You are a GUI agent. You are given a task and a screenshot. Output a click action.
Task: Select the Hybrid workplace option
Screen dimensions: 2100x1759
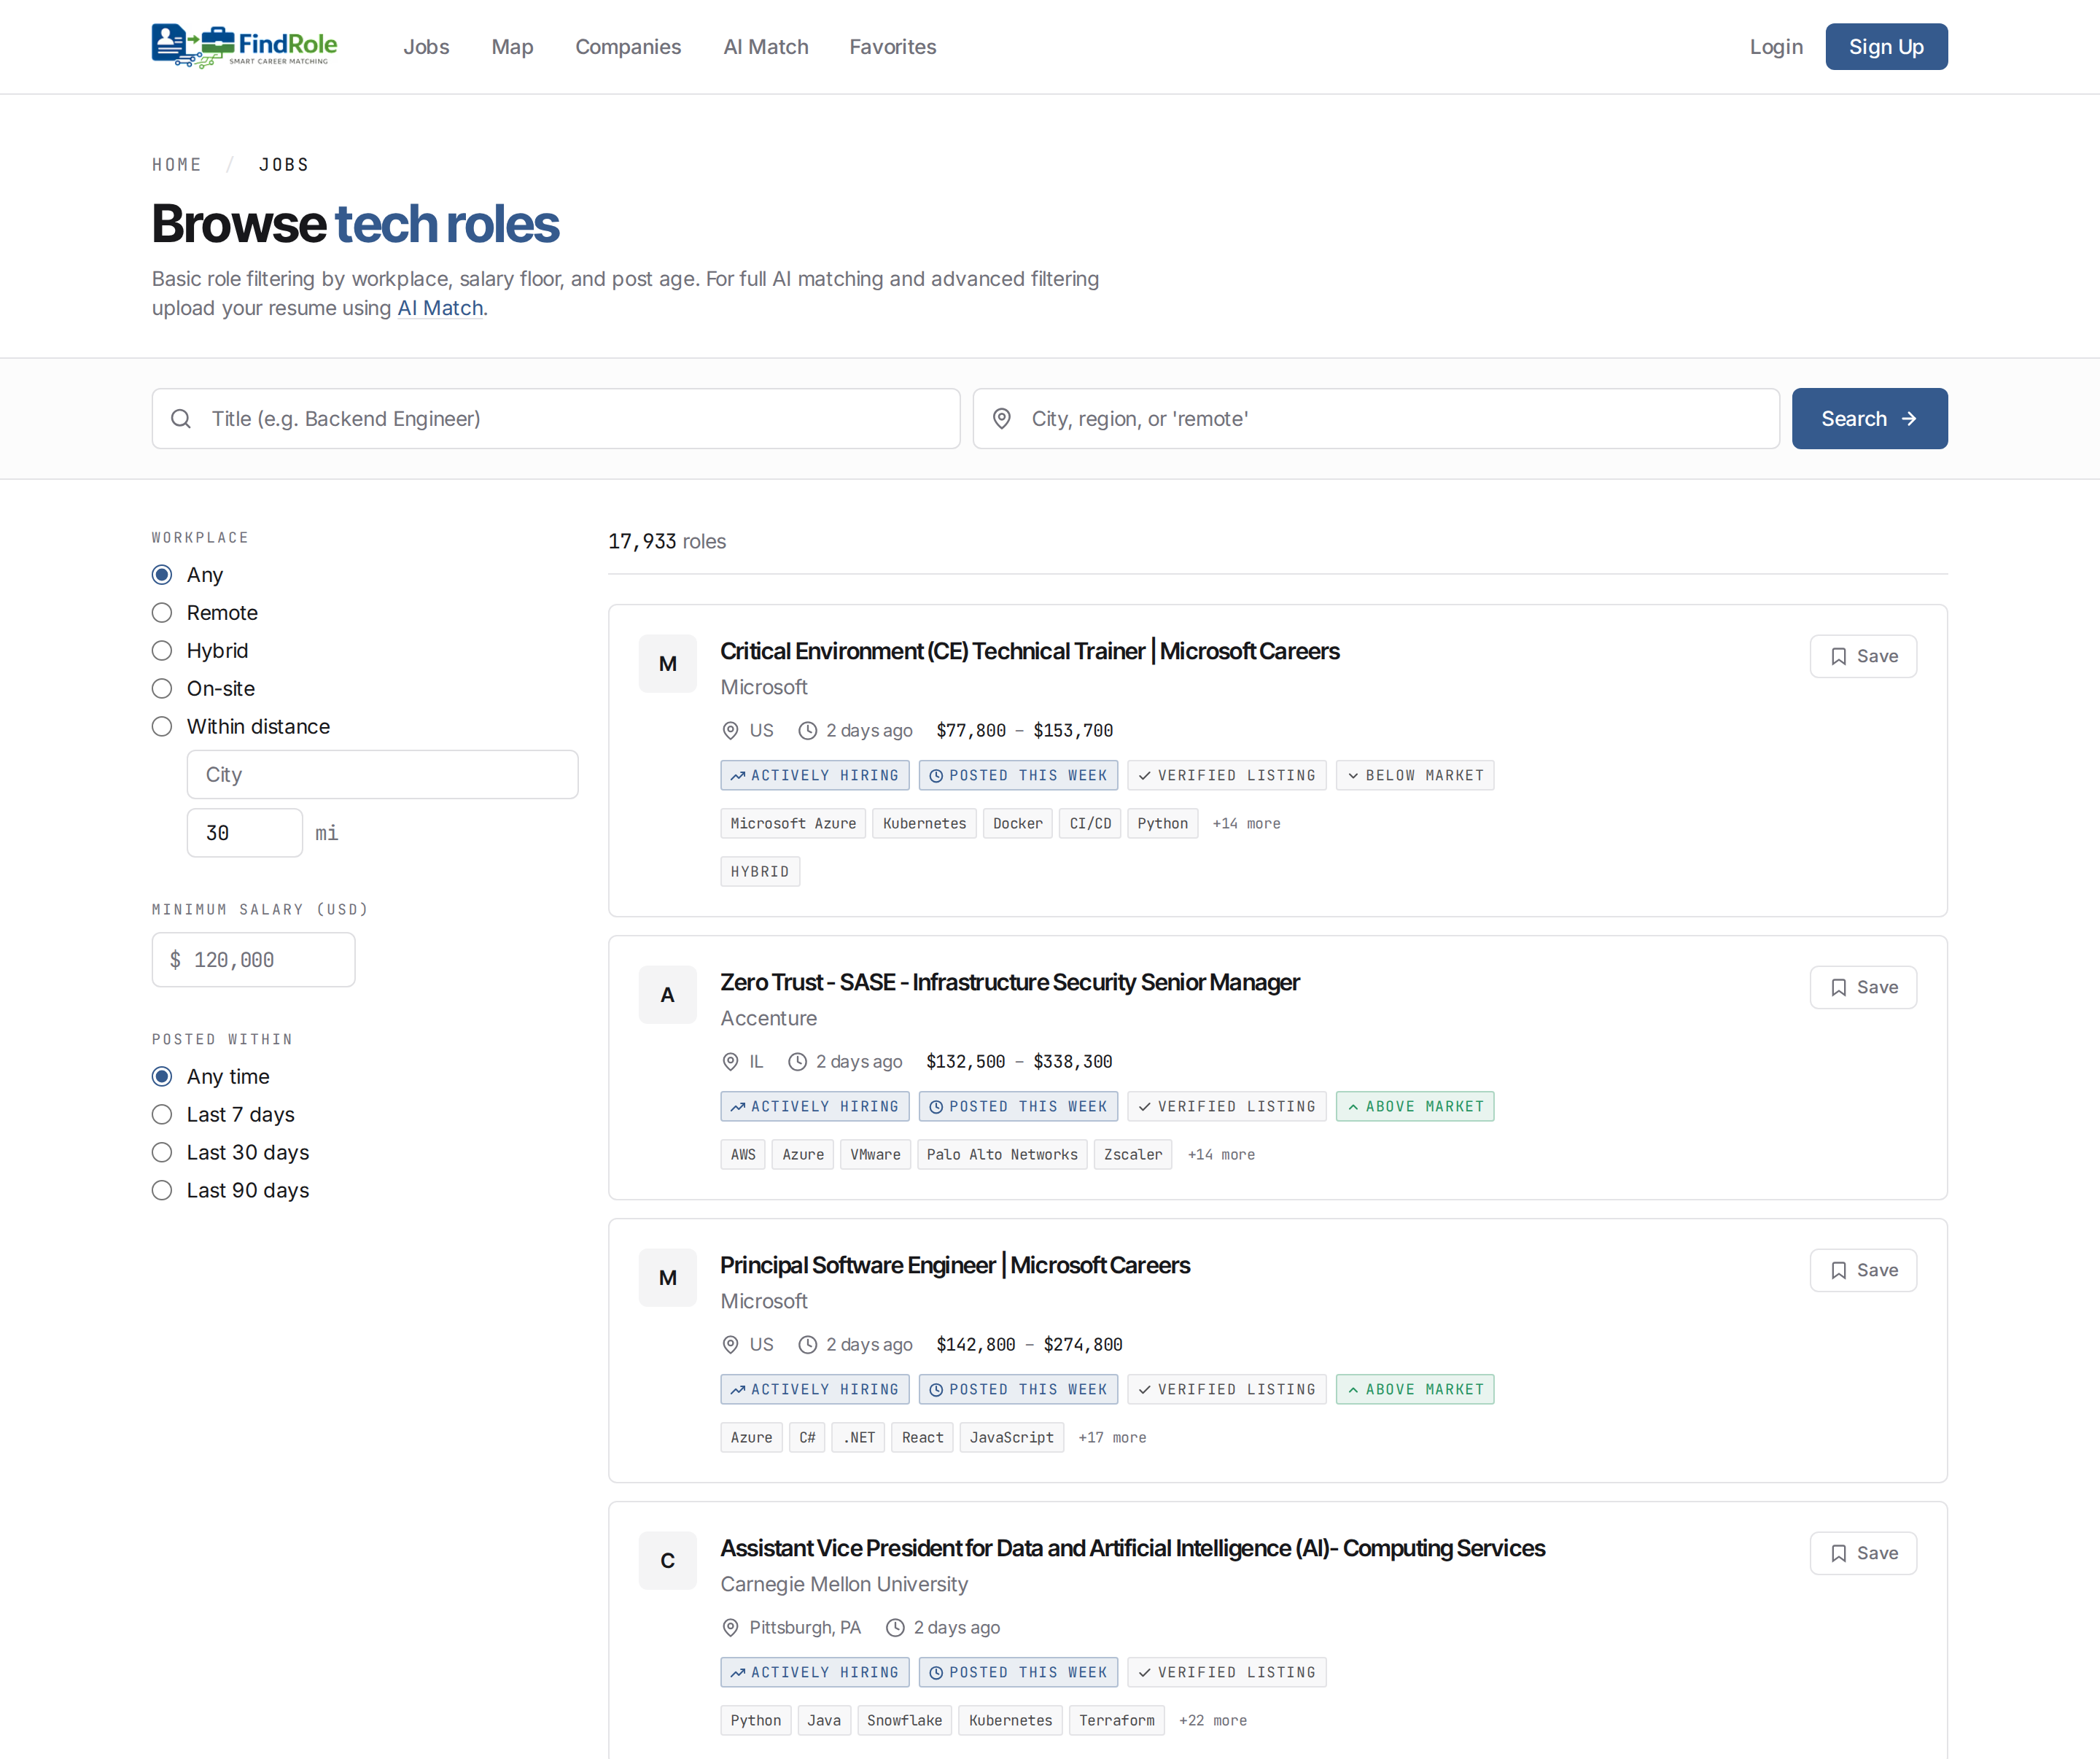point(162,651)
